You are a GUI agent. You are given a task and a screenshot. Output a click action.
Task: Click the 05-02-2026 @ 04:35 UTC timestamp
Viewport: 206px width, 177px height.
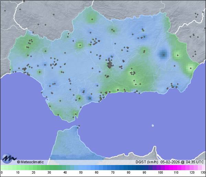coord(182,162)
